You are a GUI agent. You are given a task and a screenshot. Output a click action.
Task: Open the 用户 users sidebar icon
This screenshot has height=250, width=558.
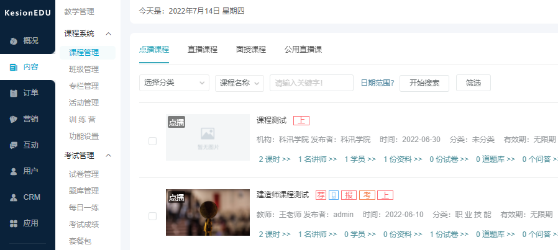[x=14, y=171]
